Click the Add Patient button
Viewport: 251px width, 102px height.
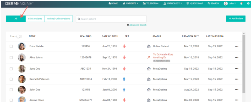click(236, 19)
